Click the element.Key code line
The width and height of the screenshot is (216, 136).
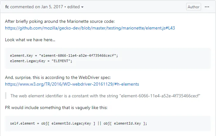pyautogui.click(x=64, y=55)
